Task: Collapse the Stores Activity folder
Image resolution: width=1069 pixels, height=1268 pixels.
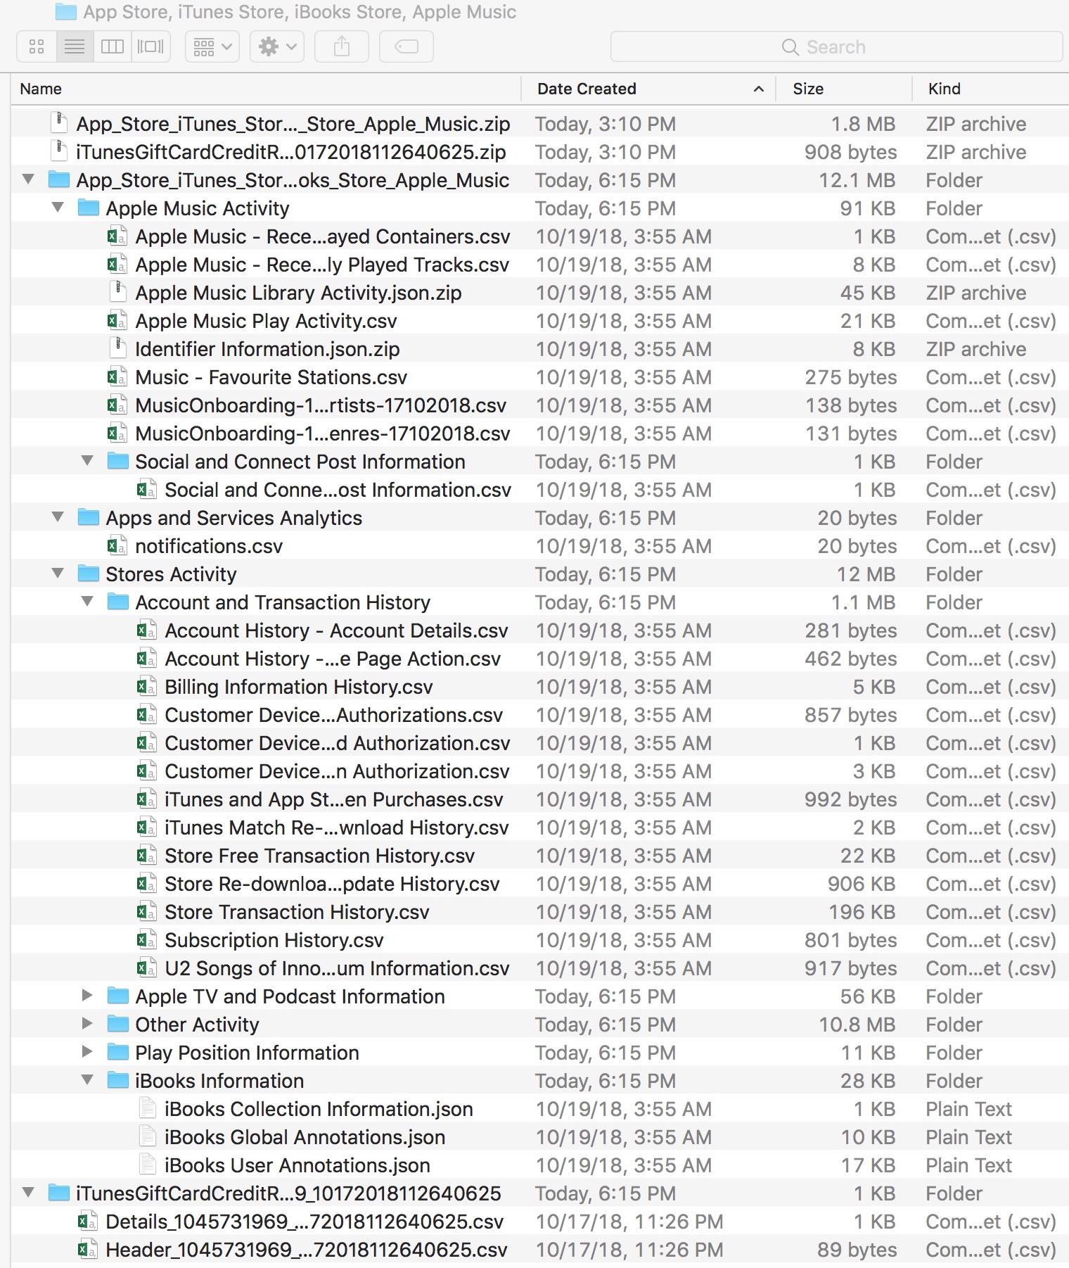Action: click(58, 573)
